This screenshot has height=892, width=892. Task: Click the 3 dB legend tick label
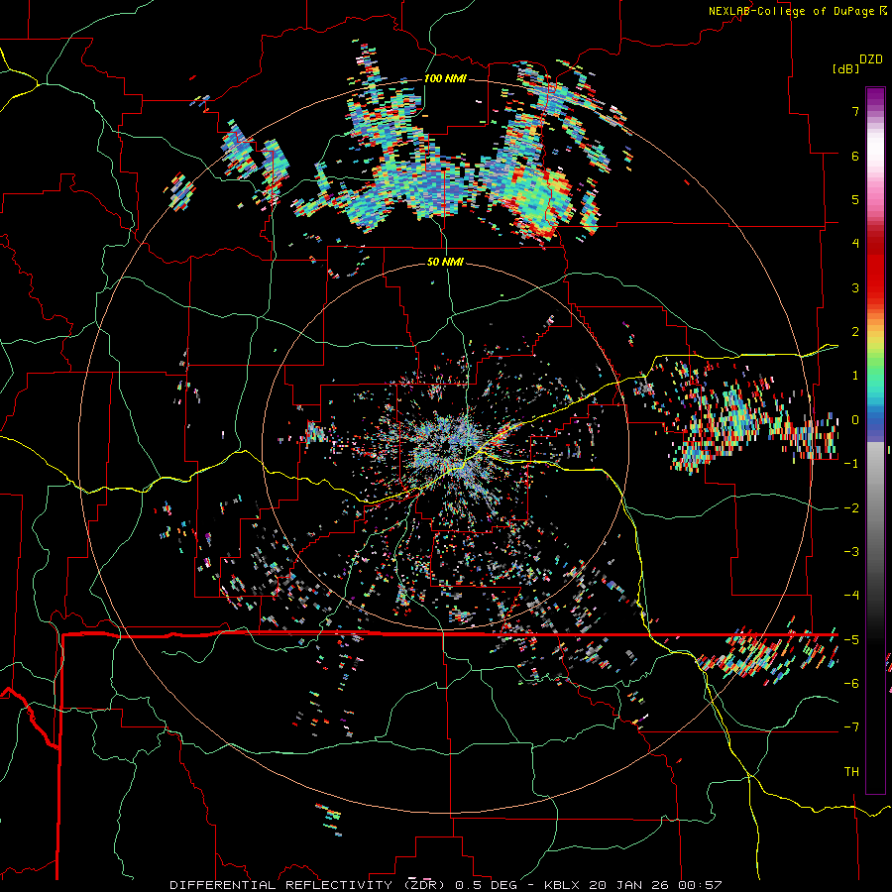pyautogui.click(x=855, y=287)
